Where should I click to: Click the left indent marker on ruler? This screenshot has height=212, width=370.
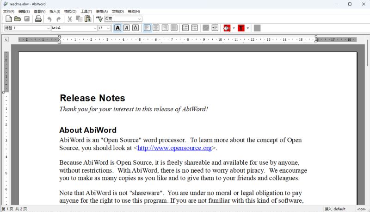pyautogui.click(x=60, y=42)
